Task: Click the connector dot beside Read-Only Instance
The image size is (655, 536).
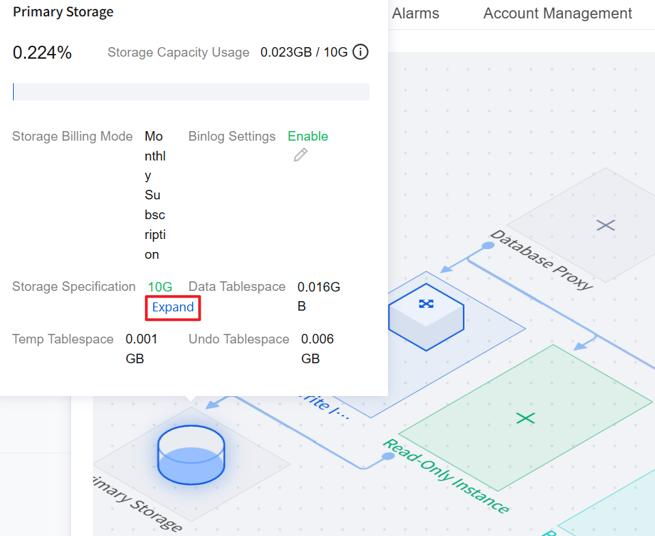Action: [388, 455]
